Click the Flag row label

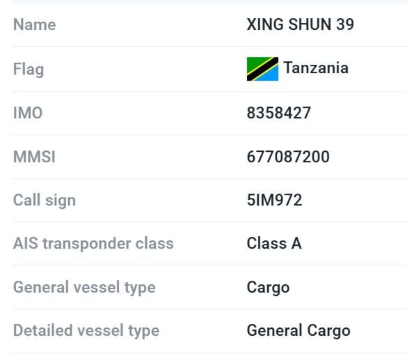tap(29, 70)
